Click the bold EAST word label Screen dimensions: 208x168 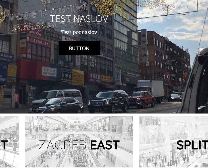[x=105, y=145]
